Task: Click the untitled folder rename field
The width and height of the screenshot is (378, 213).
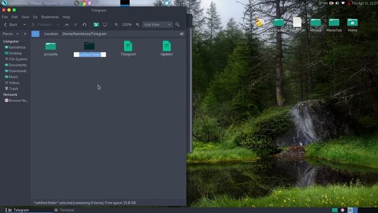Action: coord(90,54)
